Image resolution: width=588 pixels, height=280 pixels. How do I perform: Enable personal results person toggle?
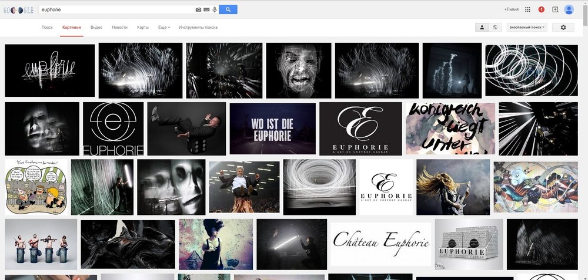tap(482, 27)
